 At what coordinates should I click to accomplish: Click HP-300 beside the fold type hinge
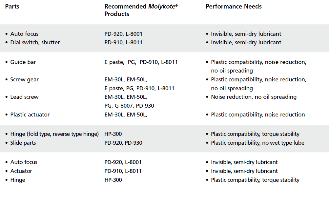113,134
